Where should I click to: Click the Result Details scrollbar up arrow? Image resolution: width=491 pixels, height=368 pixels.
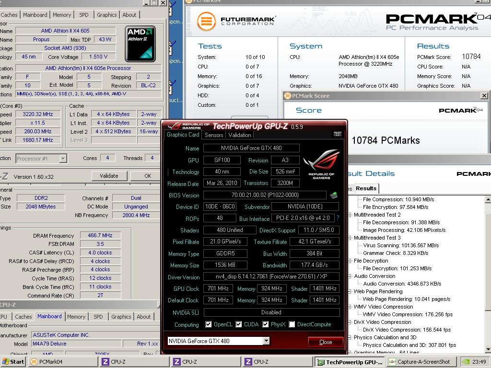click(488, 199)
